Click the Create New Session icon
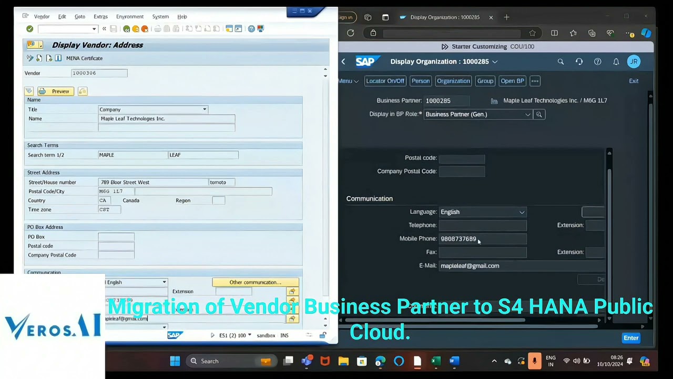 pos(229,28)
